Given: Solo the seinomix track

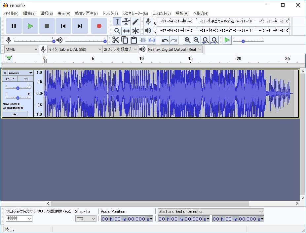Looking at the screenshot, I should tap(25, 79).
